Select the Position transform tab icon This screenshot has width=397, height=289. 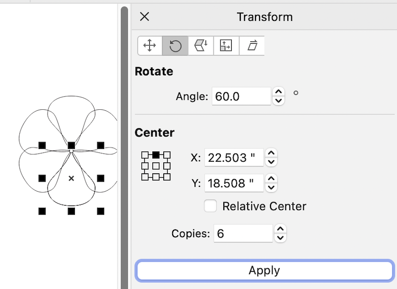[x=149, y=46]
